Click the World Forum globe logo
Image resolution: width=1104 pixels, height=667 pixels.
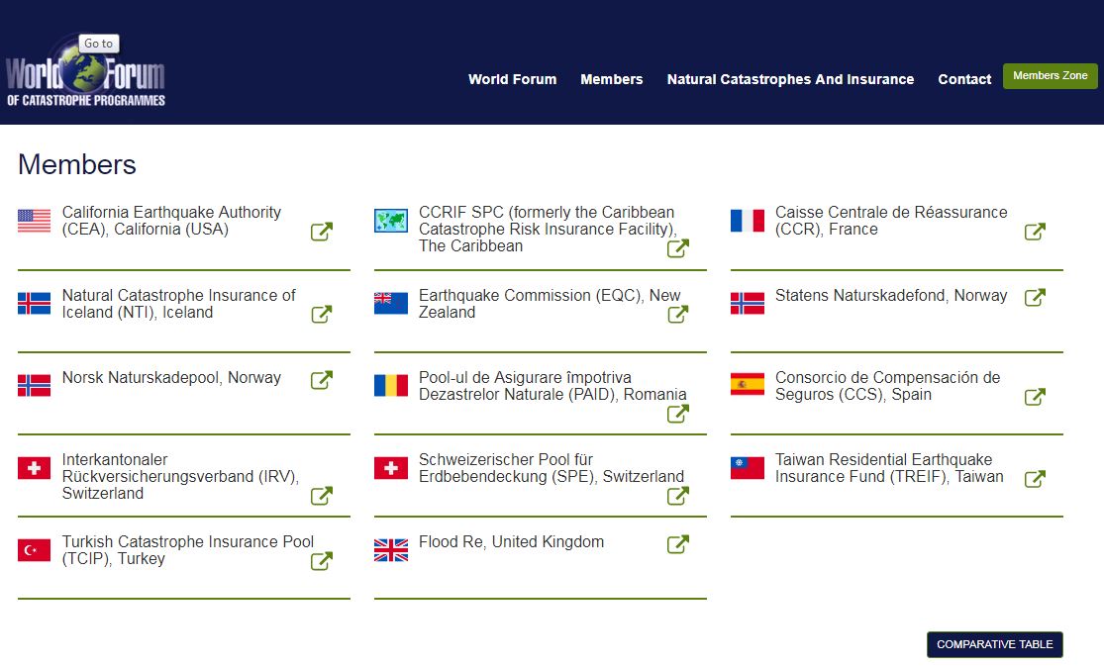coord(85,70)
